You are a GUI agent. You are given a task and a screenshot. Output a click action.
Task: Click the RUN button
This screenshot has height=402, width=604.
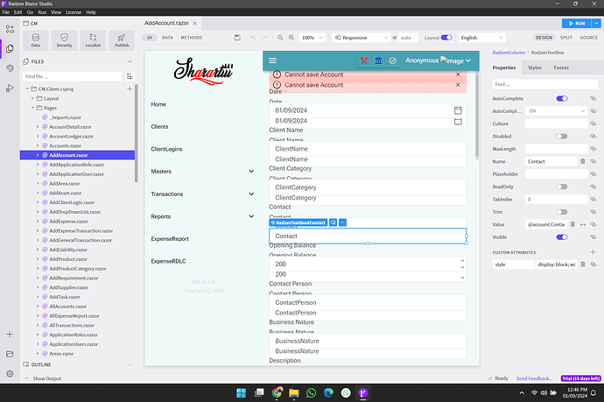(577, 23)
